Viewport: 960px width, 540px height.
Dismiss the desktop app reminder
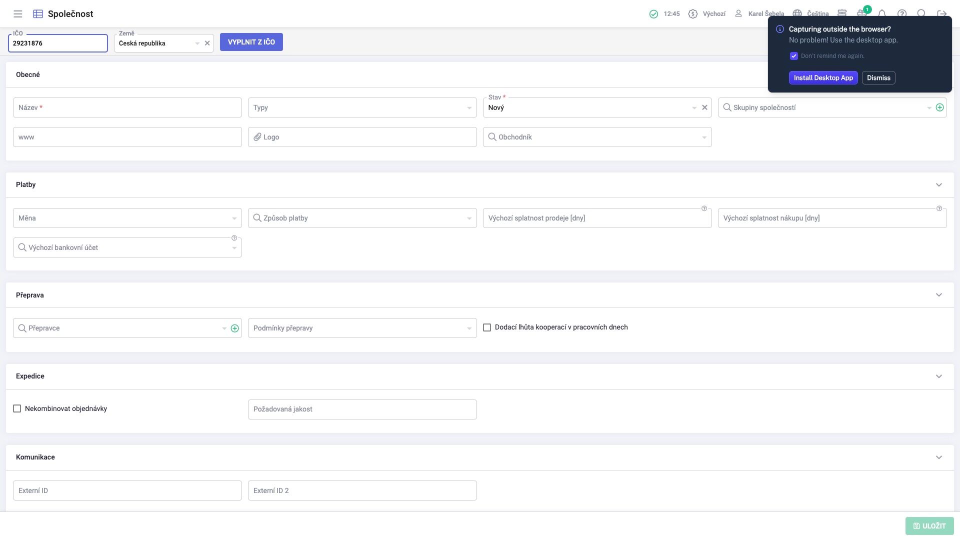[878, 78]
